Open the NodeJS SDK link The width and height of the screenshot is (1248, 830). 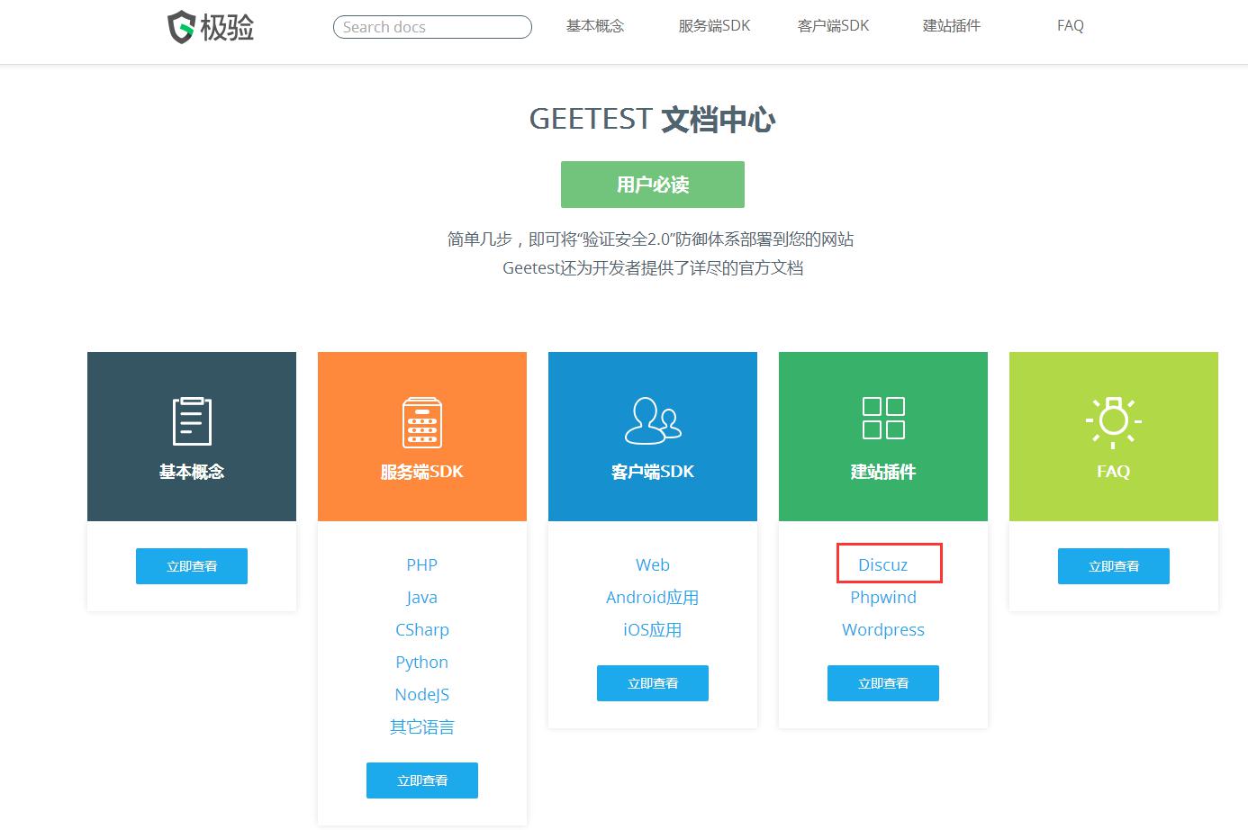coord(422,695)
